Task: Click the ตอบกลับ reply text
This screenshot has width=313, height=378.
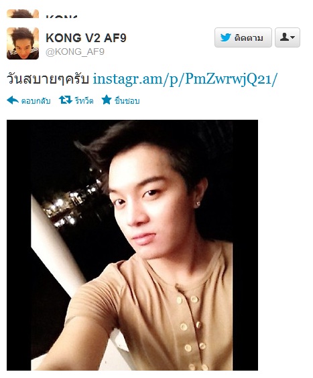Action: click(x=36, y=101)
